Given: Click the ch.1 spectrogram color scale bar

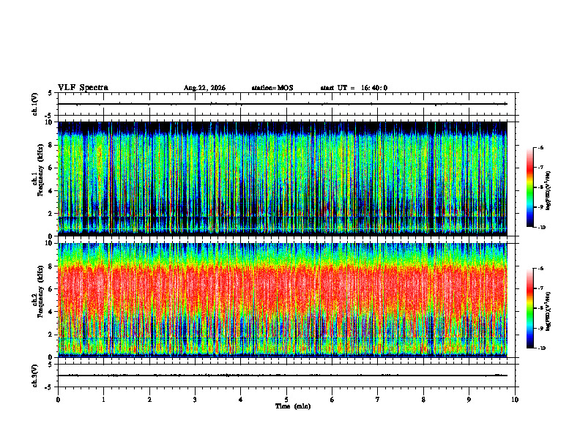Looking at the screenshot, I should (x=529, y=187).
